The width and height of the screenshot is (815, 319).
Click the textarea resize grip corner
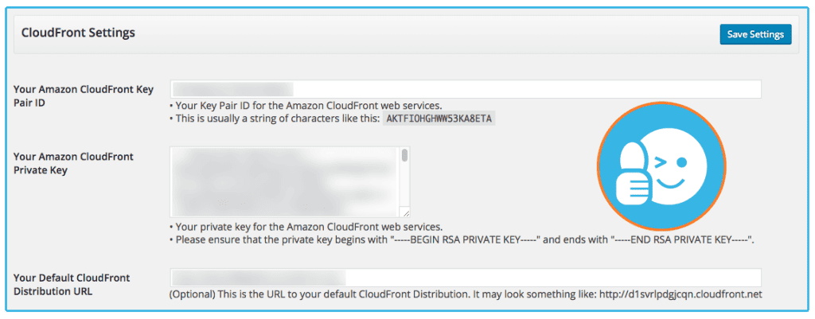pos(405,212)
